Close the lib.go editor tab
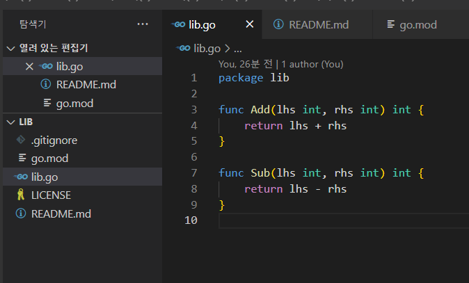This screenshot has width=469, height=283. [x=250, y=25]
